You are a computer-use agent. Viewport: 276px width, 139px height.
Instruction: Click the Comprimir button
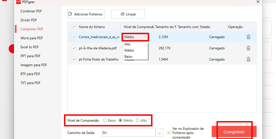(x=234, y=132)
